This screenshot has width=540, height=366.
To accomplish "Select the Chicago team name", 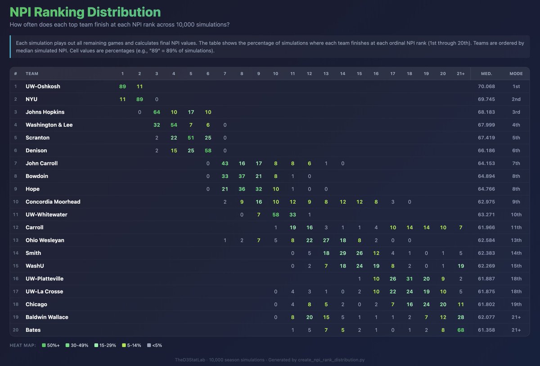I will pyautogui.click(x=36, y=304).
